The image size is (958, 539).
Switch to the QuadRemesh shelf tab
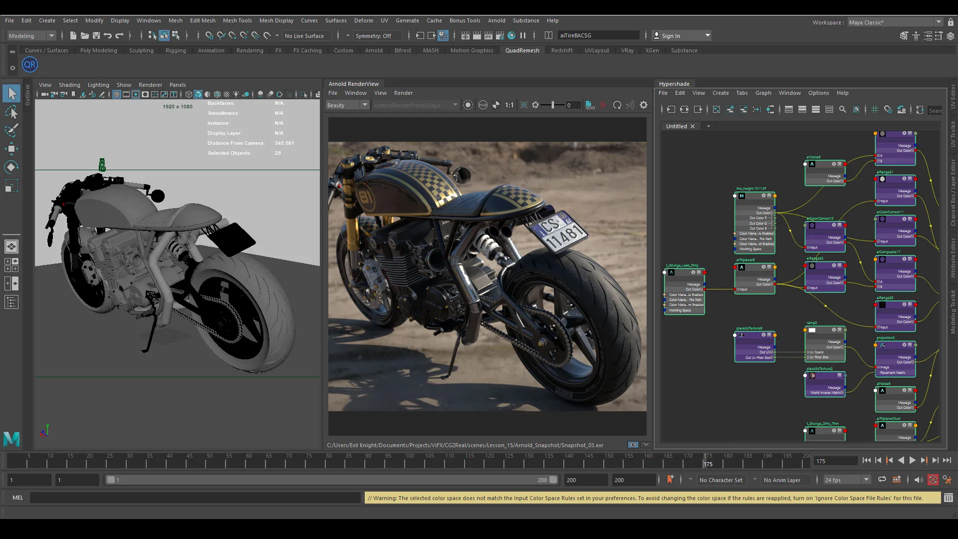pos(522,50)
